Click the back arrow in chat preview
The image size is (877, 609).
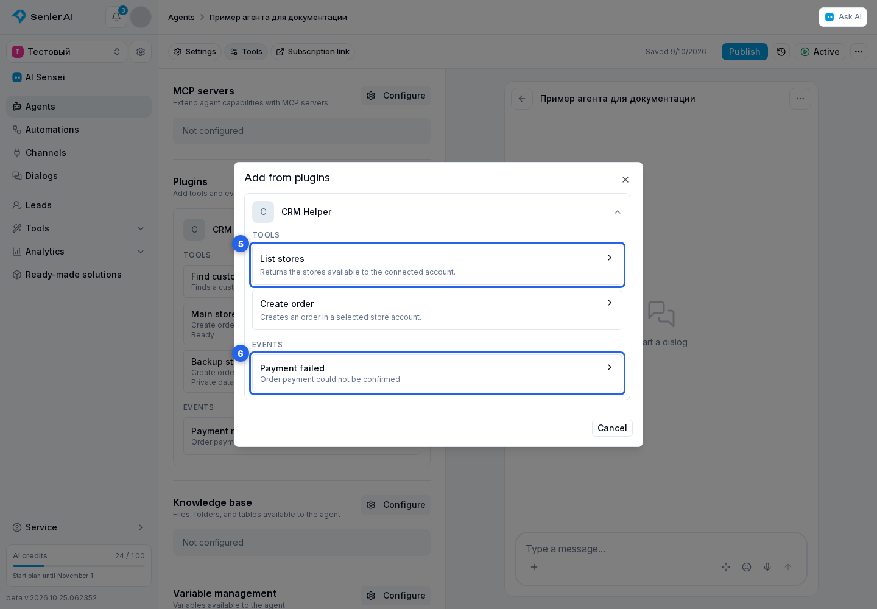tap(522, 99)
